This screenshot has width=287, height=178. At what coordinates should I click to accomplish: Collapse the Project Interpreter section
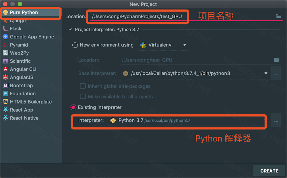[70, 30]
